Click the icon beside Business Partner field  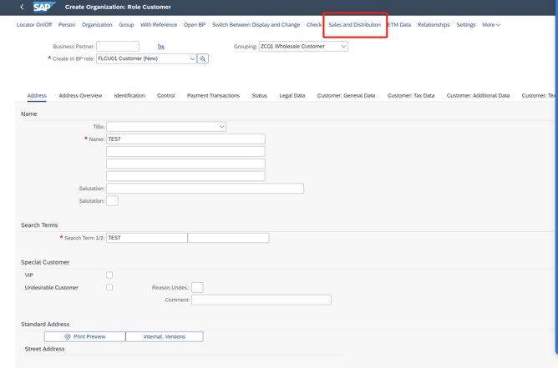161,47
